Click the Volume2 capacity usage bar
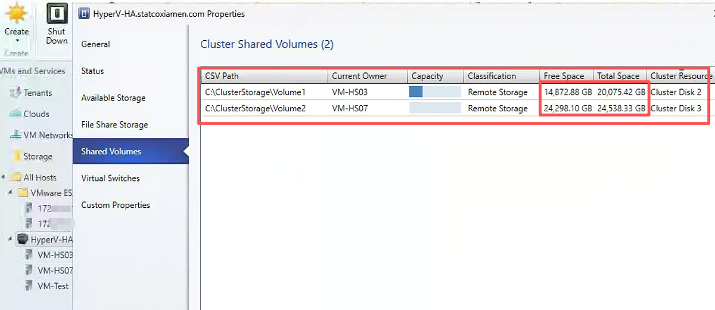This screenshot has height=310, width=715. (435, 108)
